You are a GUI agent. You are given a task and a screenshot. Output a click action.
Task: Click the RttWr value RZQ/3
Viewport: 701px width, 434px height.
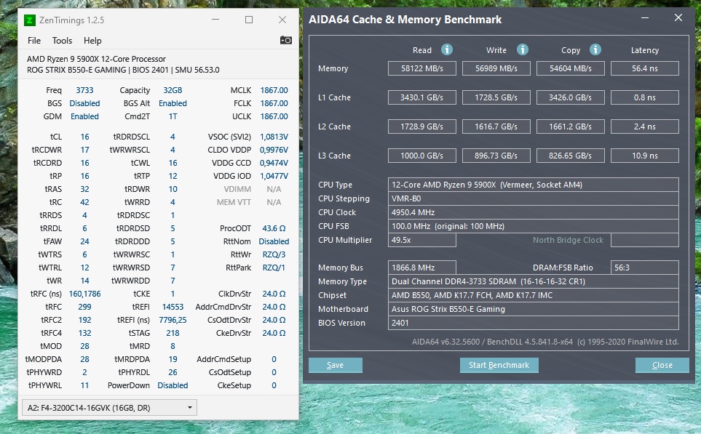(274, 254)
